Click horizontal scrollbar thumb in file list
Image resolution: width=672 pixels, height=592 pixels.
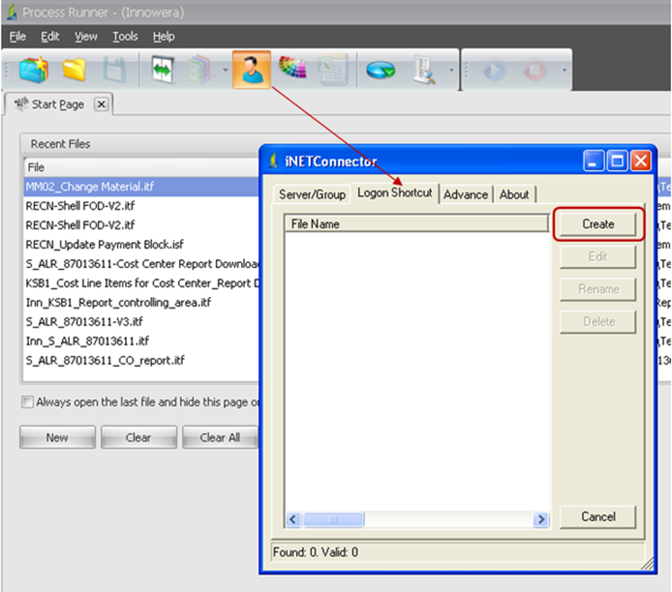coord(331,519)
